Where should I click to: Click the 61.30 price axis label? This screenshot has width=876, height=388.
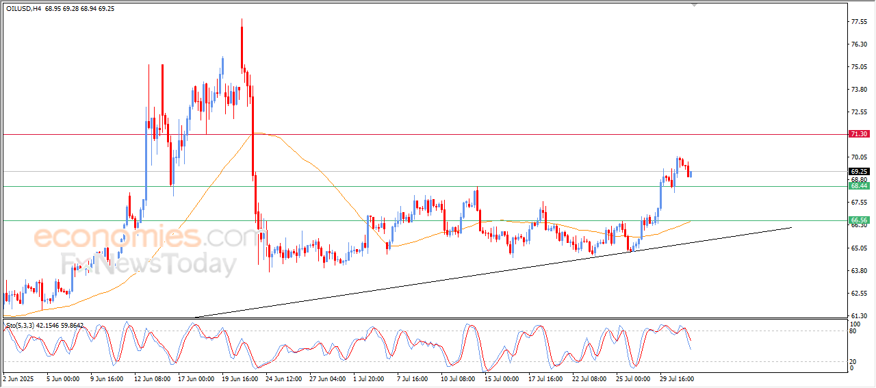point(859,315)
